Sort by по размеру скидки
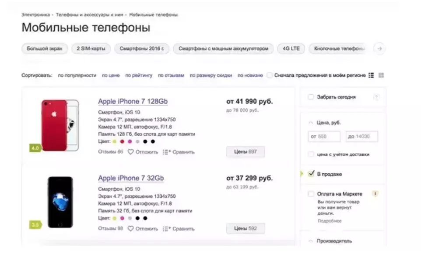Image resolution: width=421 pixels, height=254 pixels. pos(211,75)
